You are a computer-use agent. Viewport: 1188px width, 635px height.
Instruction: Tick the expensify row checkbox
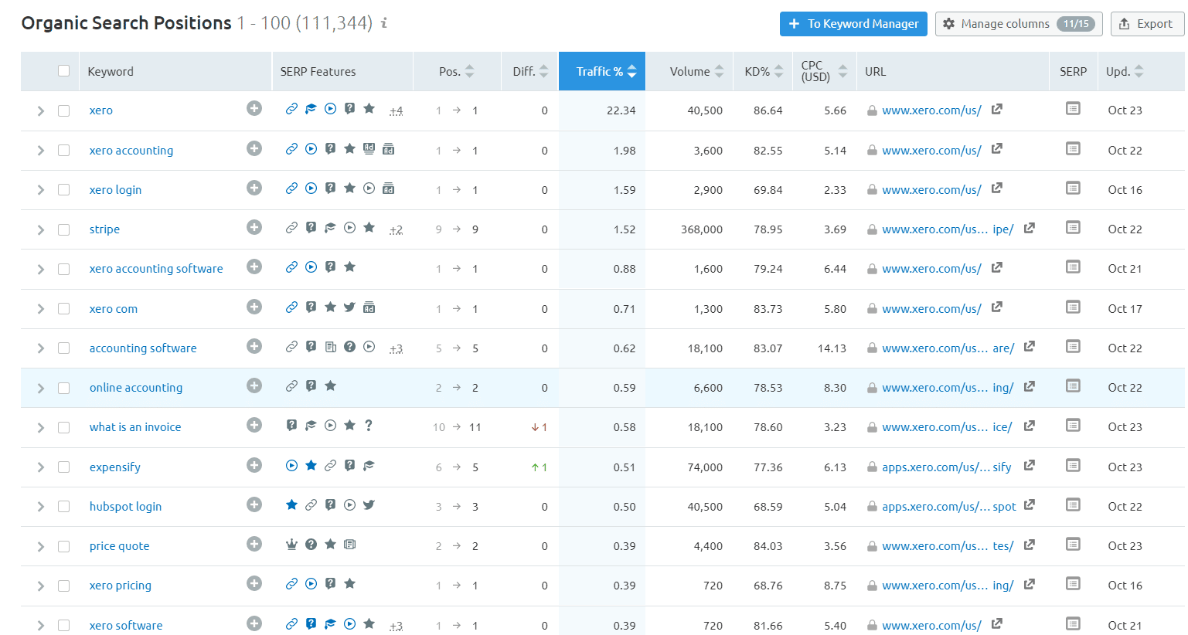[63, 467]
